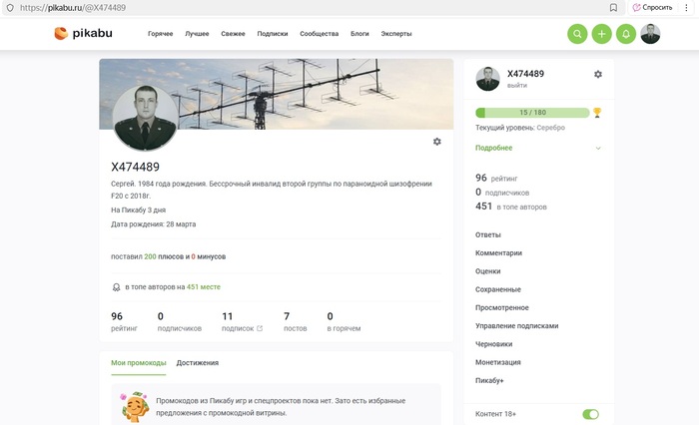Click the gear icon in sidebar user card
This screenshot has height=425, width=699.
[598, 74]
